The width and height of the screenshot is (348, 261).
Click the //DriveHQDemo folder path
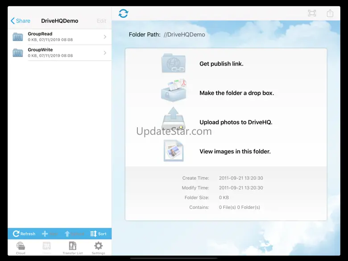[x=184, y=35]
